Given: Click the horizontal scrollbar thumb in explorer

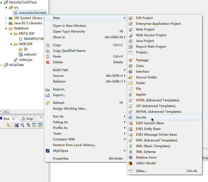Looking at the screenshot, I should (6, 111).
